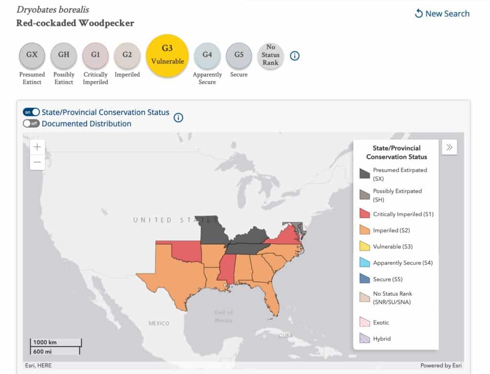490x374 pixels.
Task: Click Texas on the map
Action: point(175,280)
